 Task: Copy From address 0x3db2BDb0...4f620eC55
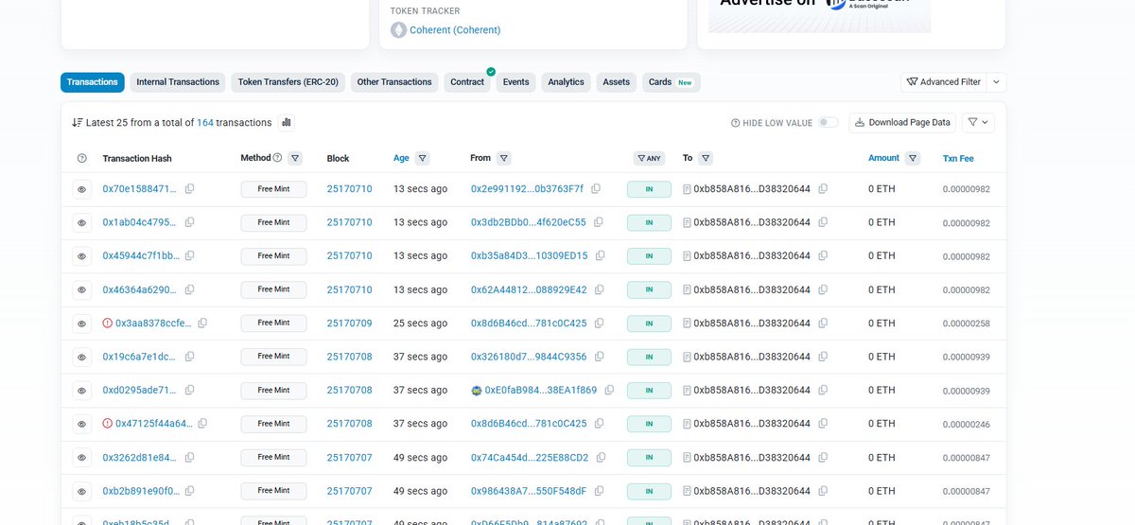pyautogui.click(x=598, y=222)
